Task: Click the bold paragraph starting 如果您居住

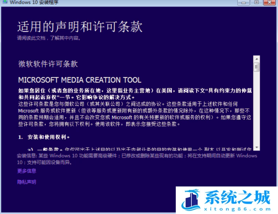Action: click(135, 94)
